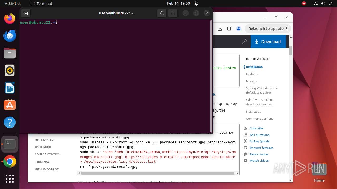Jump to Node.js section
Screen dimensions: 337x189
pyautogui.click(x=251, y=81)
